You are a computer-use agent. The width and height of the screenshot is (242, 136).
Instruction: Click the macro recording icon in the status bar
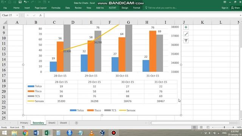[23, 127]
